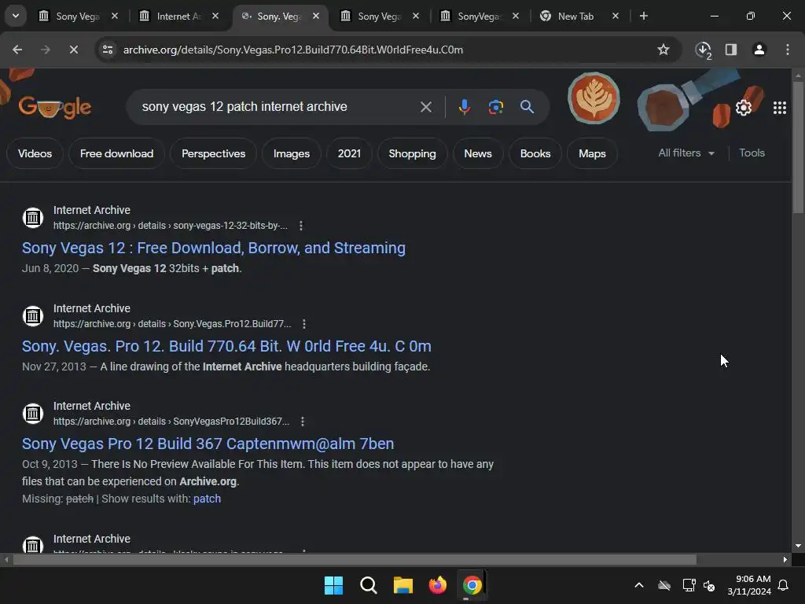Go back to the previous page

(17, 50)
